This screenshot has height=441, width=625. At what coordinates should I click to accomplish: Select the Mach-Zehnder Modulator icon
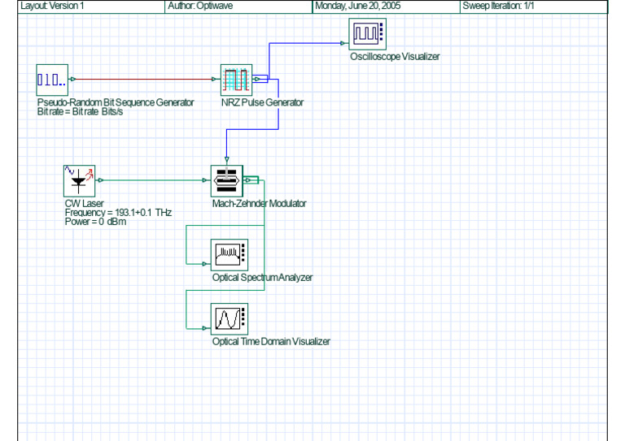[x=227, y=181]
